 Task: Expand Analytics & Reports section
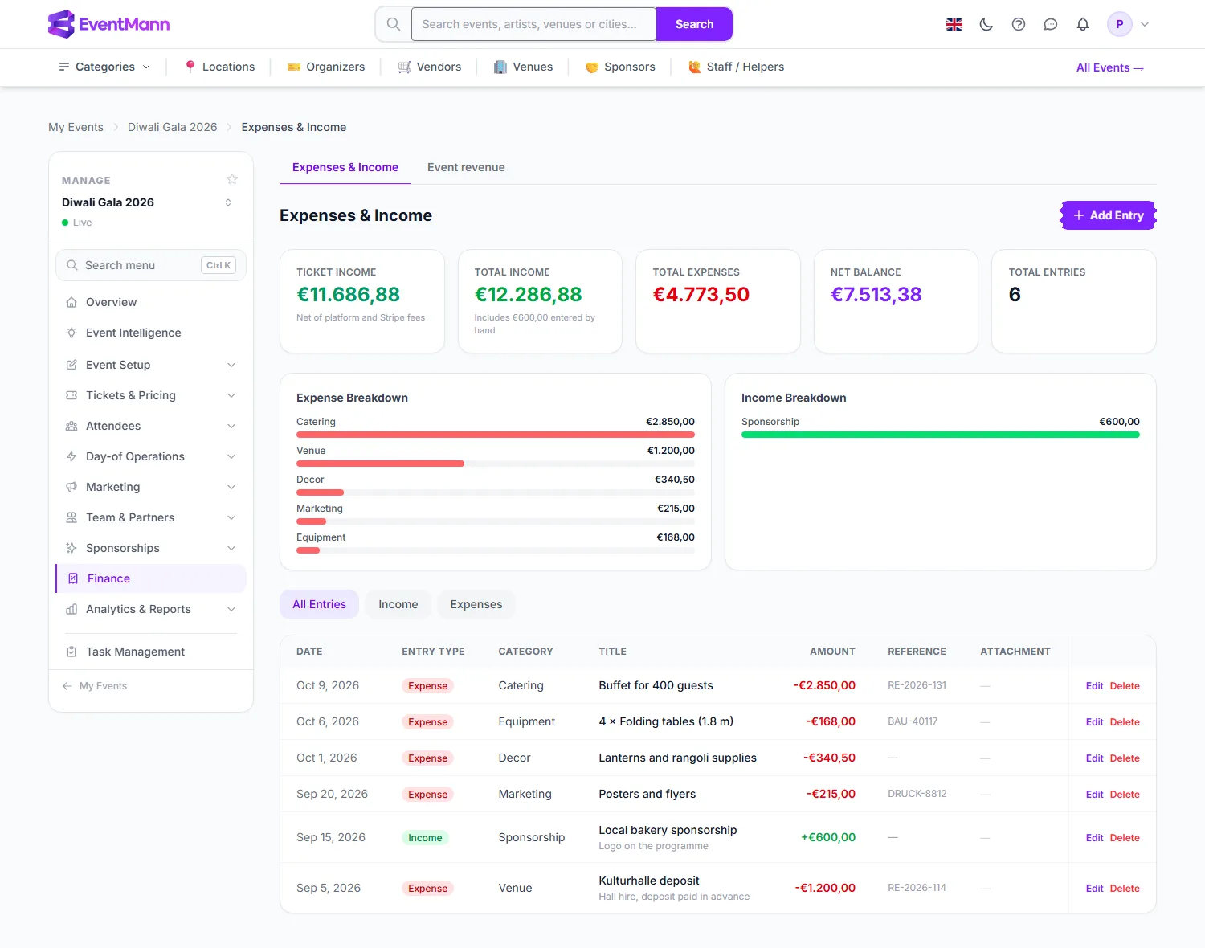click(151, 609)
